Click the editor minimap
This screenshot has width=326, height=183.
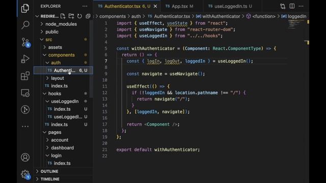pyautogui.click(x=296, y=25)
